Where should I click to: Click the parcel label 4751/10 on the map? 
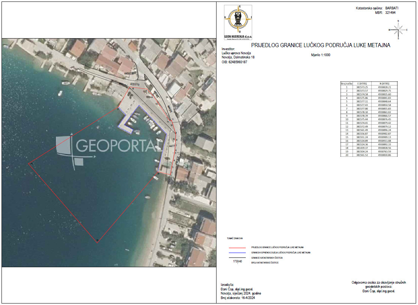(x=135, y=85)
